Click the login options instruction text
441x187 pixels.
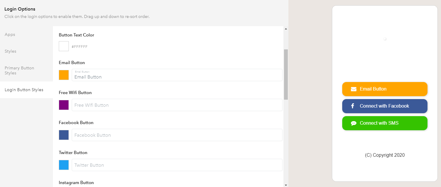77,17
